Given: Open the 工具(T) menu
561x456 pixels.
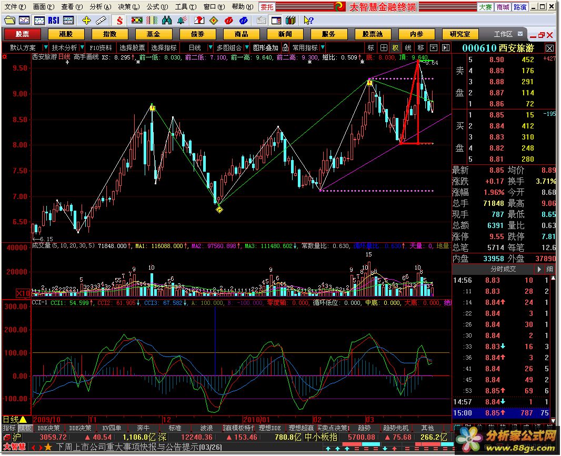Looking at the screenshot, I should click(x=186, y=6).
